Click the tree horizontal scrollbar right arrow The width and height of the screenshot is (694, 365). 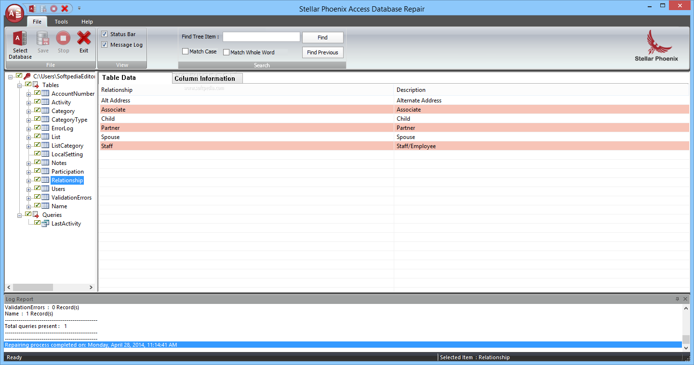pos(91,287)
